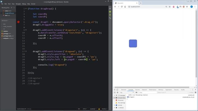198x111 pixels.
Task: Open the File menu in Brackets
Action: (x=2, y=4)
